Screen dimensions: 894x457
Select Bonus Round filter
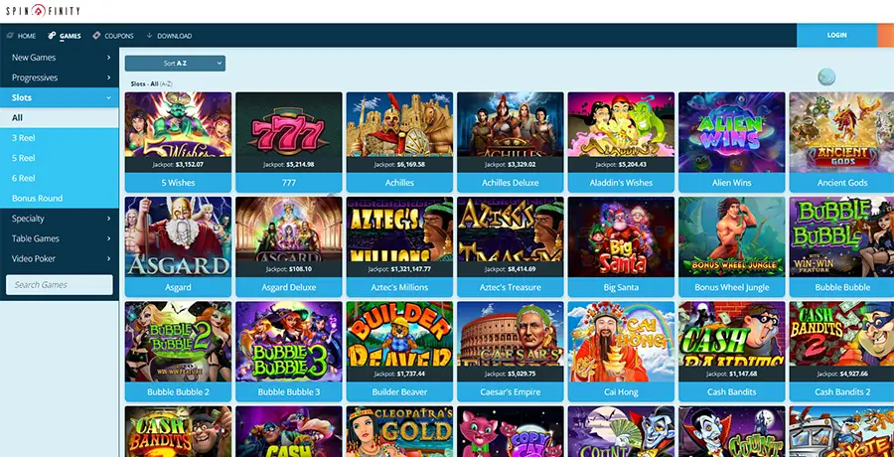coord(60,199)
